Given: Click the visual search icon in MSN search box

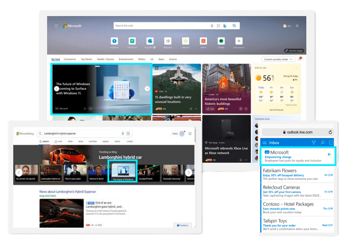Looking at the screenshot, I should [x=218, y=26].
